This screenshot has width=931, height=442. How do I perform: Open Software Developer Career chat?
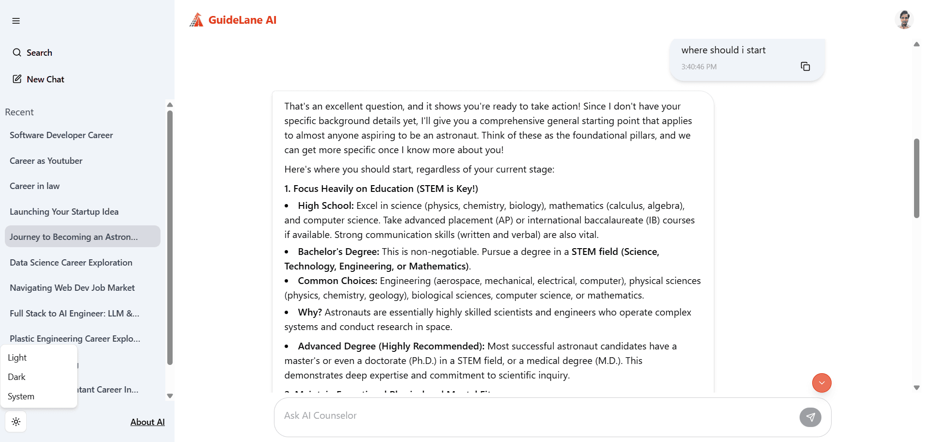(62, 135)
